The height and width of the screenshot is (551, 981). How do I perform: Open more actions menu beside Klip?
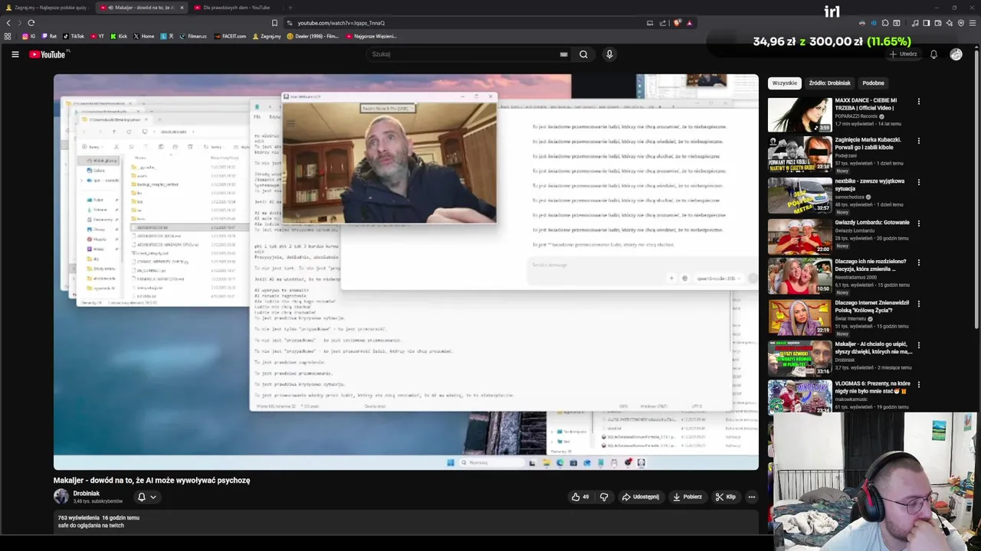tap(751, 497)
